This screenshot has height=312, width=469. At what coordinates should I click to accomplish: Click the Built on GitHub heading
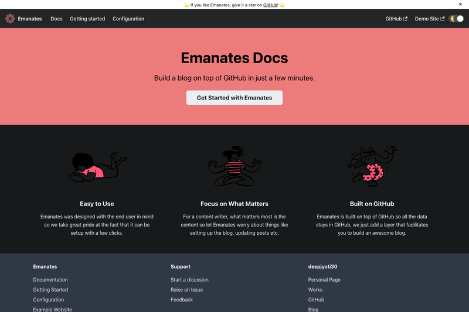coord(372,204)
